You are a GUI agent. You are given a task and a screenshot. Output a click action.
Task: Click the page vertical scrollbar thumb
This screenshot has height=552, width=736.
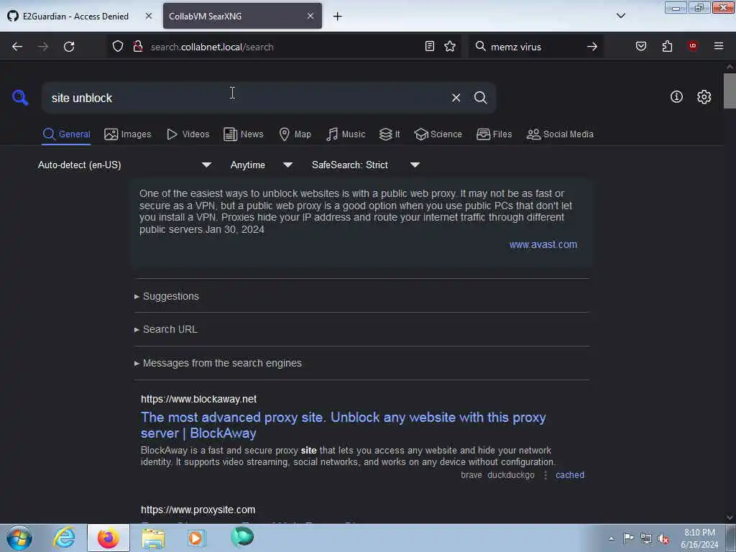(x=730, y=91)
